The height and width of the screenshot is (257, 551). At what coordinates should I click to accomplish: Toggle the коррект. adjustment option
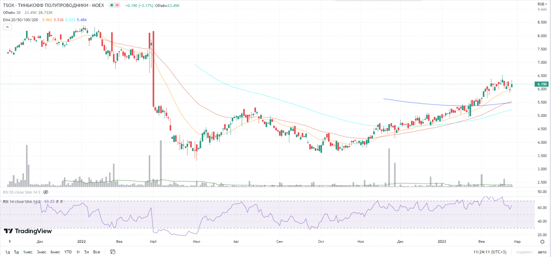pos(525,252)
